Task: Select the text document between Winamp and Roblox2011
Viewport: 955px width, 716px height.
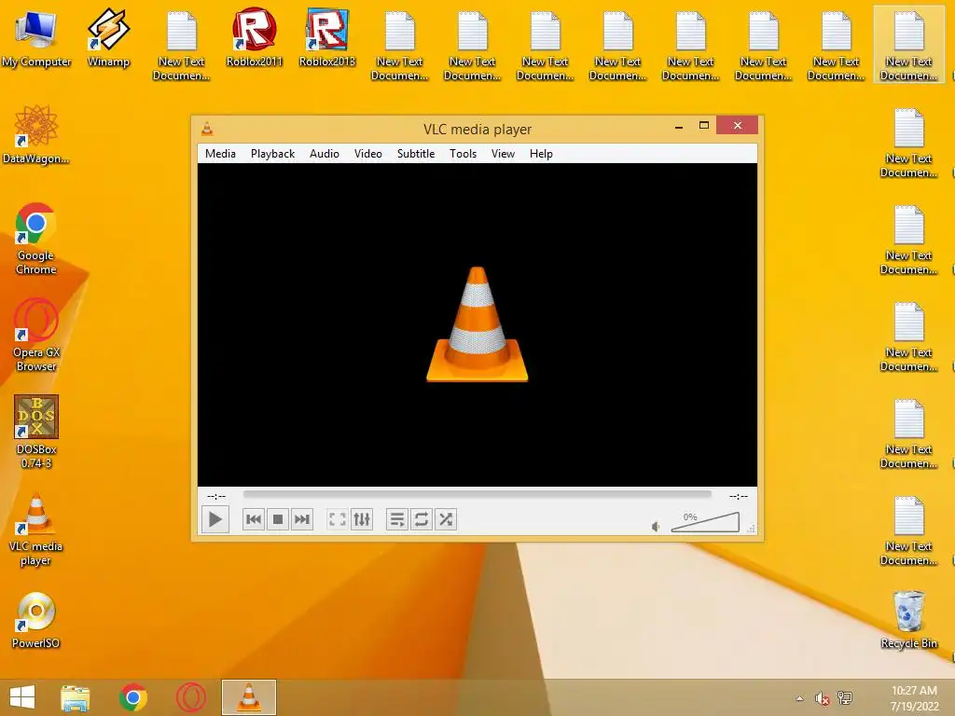Action: pyautogui.click(x=182, y=46)
